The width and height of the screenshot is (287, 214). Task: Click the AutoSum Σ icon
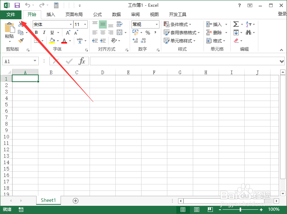coord(236,24)
